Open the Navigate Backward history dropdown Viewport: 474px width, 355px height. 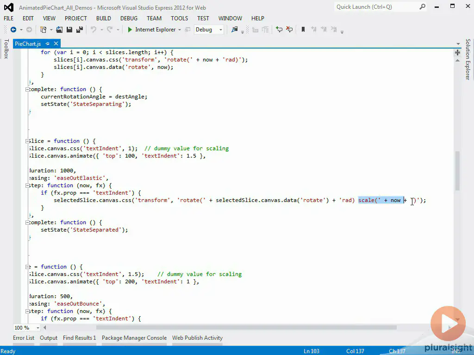pyautogui.click(x=21, y=30)
